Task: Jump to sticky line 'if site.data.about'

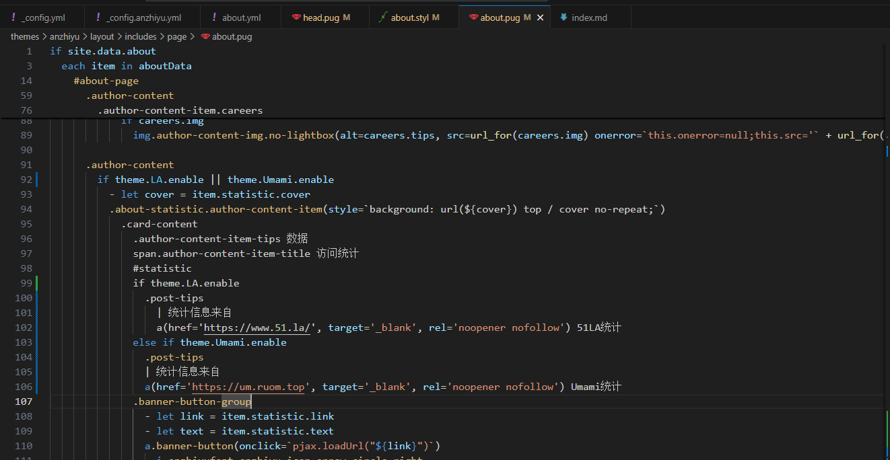Action: tap(103, 51)
